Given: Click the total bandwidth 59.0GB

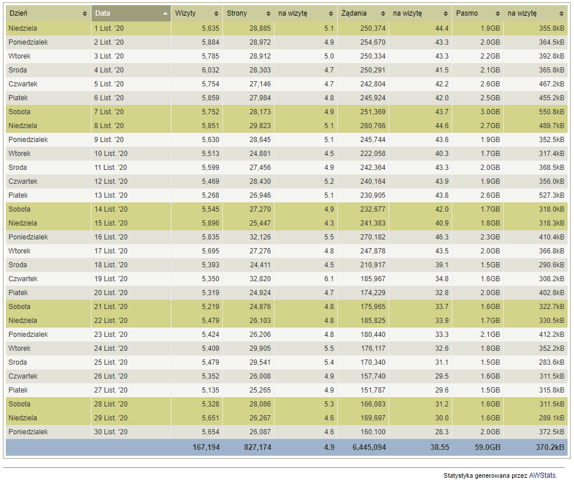Looking at the screenshot, I should (x=488, y=448).
